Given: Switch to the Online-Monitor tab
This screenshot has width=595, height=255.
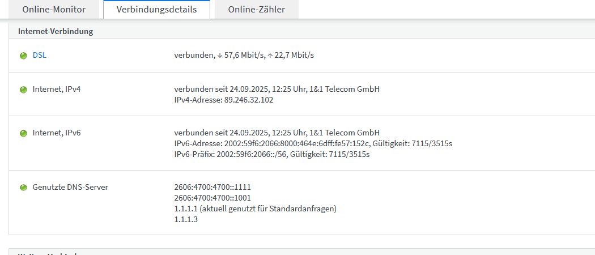Looking at the screenshot, I should tap(54, 10).
